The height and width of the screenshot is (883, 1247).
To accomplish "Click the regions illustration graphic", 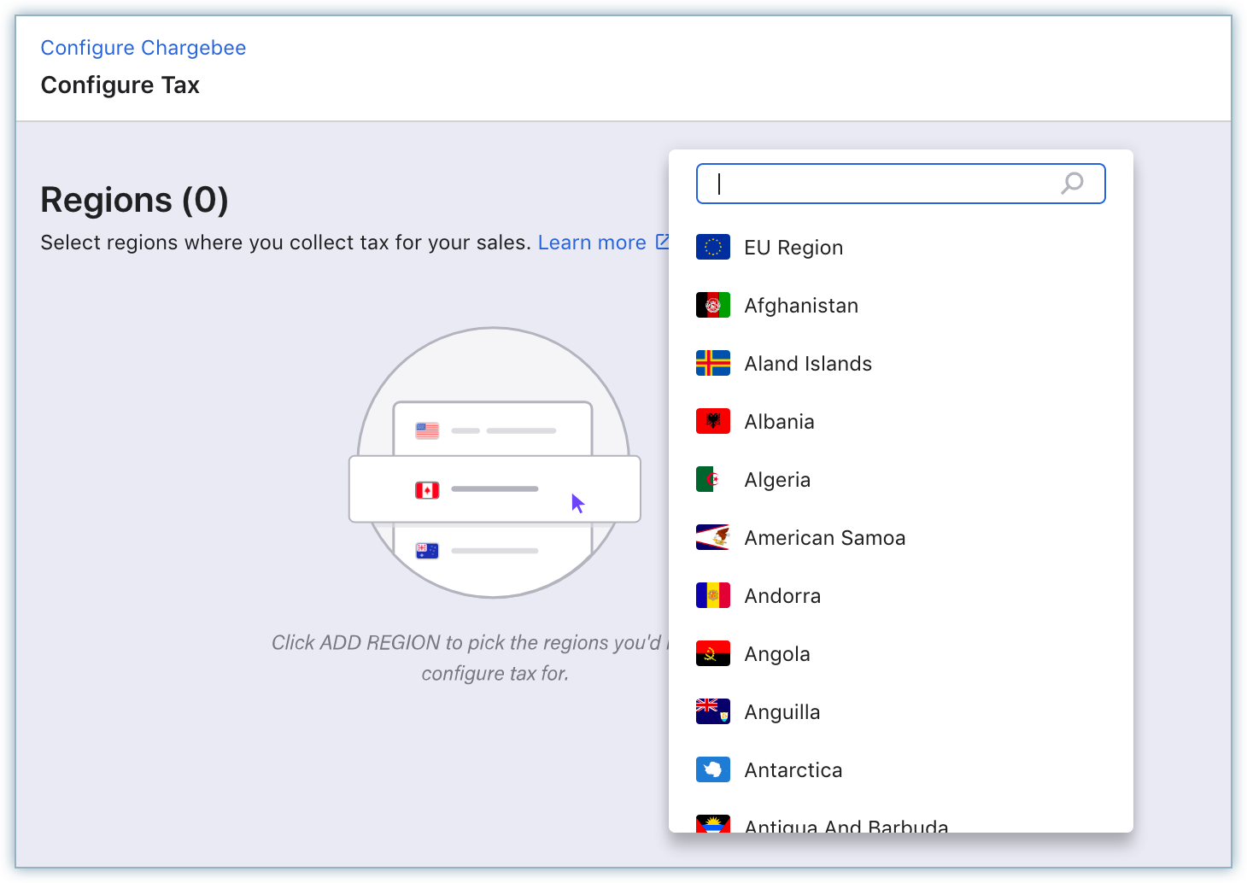I will point(495,463).
